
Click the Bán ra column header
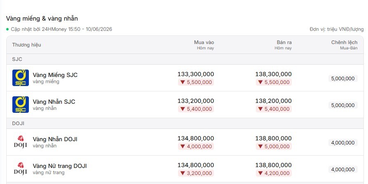point(284,42)
